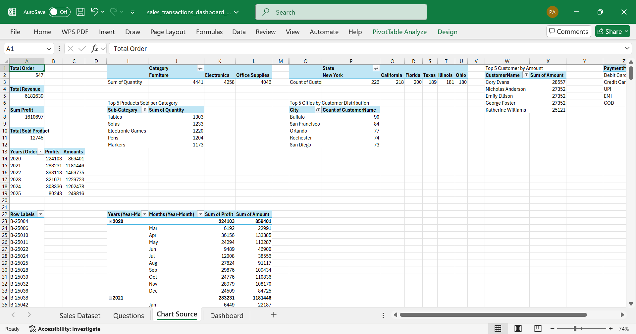Click the Search box in title bar

pos(341,12)
